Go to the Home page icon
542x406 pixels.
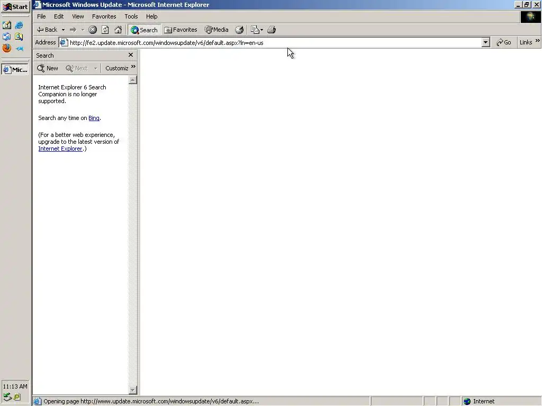[118, 30]
